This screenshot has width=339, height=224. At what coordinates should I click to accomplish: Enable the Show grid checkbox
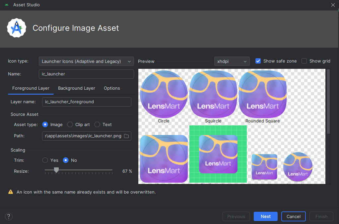[x=304, y=61]
